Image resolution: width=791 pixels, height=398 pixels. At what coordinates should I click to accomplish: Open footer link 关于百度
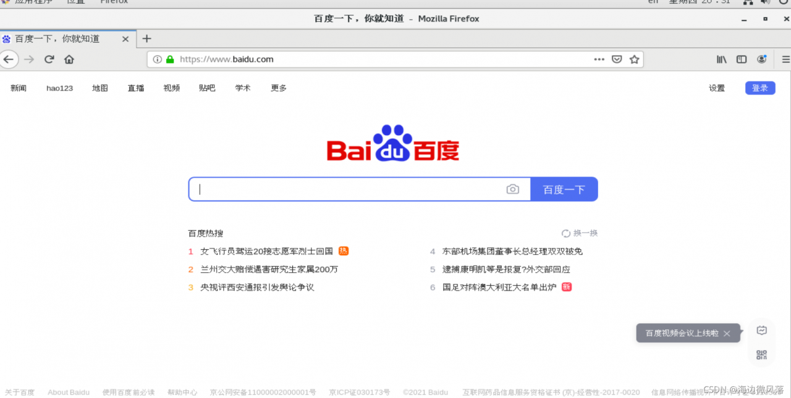click(20, 392)
